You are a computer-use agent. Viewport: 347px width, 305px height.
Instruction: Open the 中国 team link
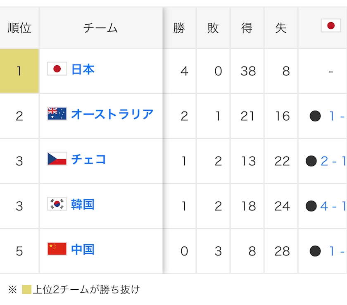[x=83, y=249]
